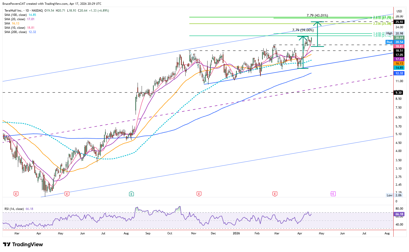The height and width of the screenshot is (252, 409).
Task: Click the Post 20.54 price label
Action: point(395,42)
